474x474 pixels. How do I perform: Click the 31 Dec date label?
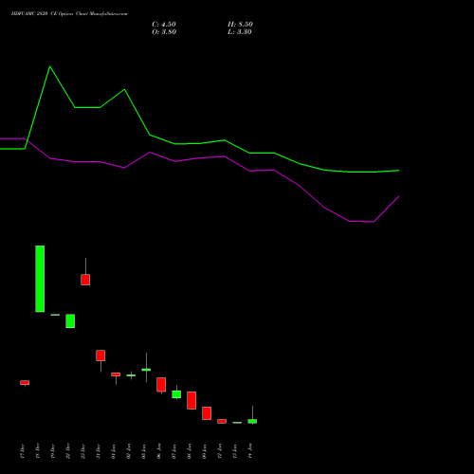point(98,451)
